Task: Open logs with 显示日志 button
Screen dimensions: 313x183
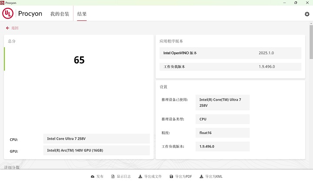Action: pyautogui.click(x=121, y=176)
